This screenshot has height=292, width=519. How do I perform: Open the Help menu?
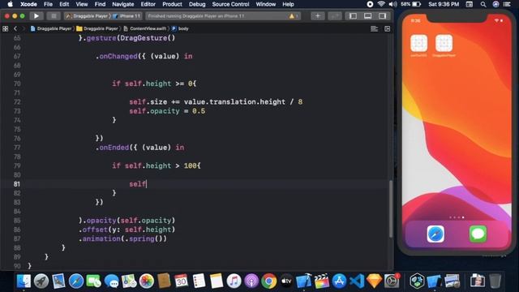pyautogui.click(x=288, y=4)
